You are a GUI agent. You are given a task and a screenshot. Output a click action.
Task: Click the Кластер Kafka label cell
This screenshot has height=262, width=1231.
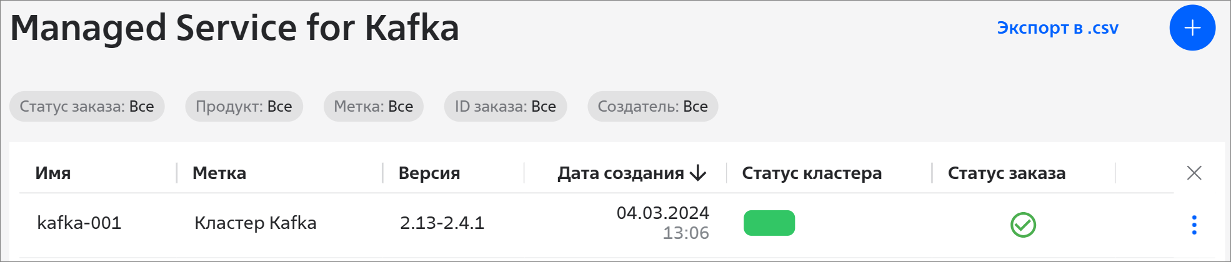[x=256, y=223]
